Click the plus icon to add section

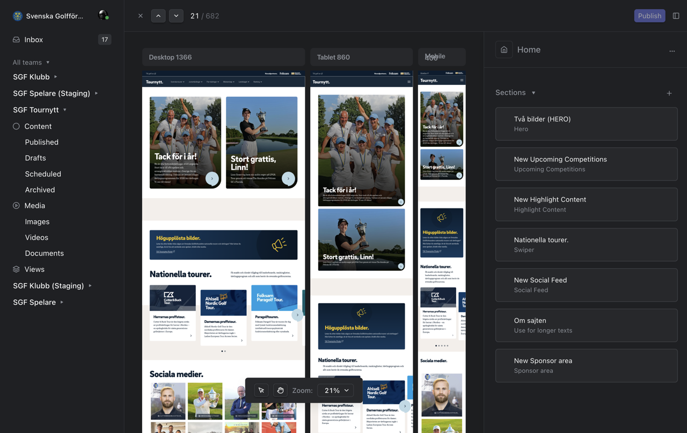(669, 93)
